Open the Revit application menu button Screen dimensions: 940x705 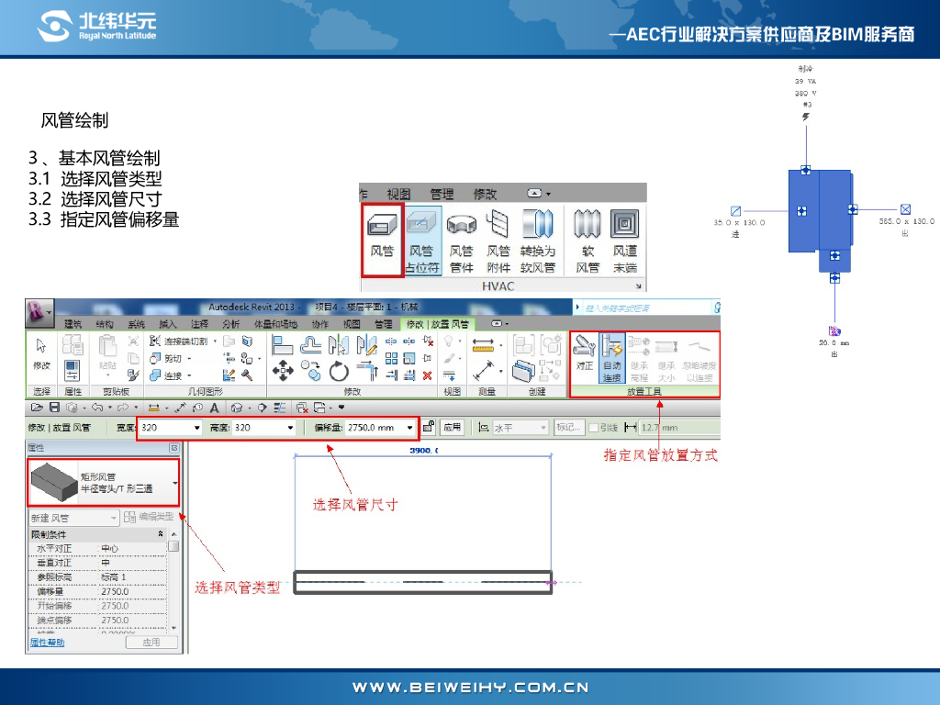(x=39, y=312)
